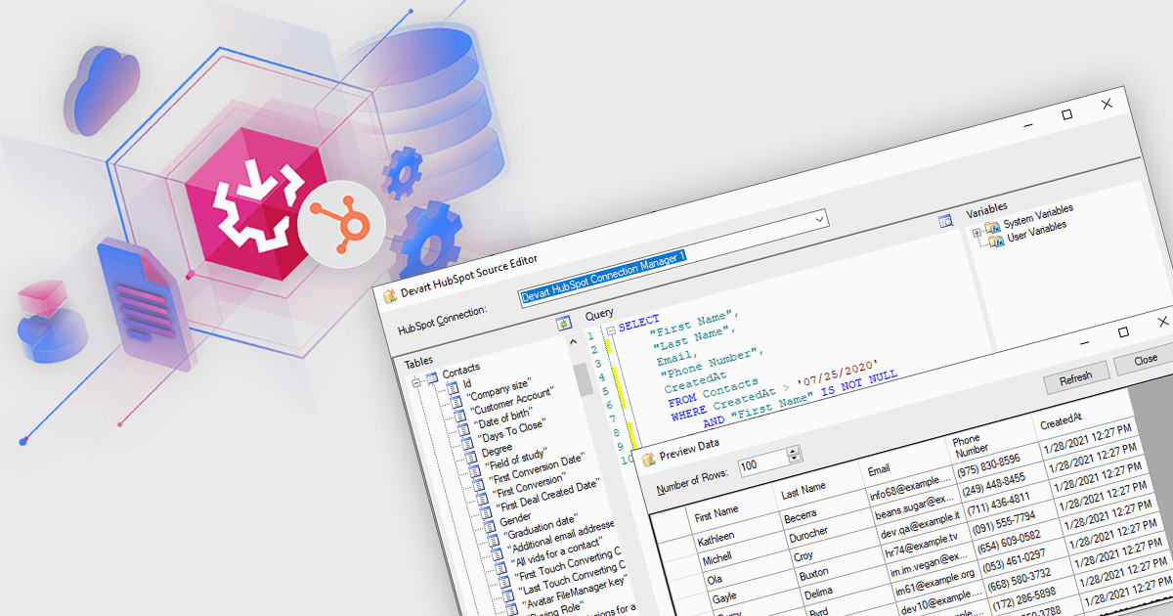
Task: Select the "All vids for a contact" item
Action: tap(557, 550)
